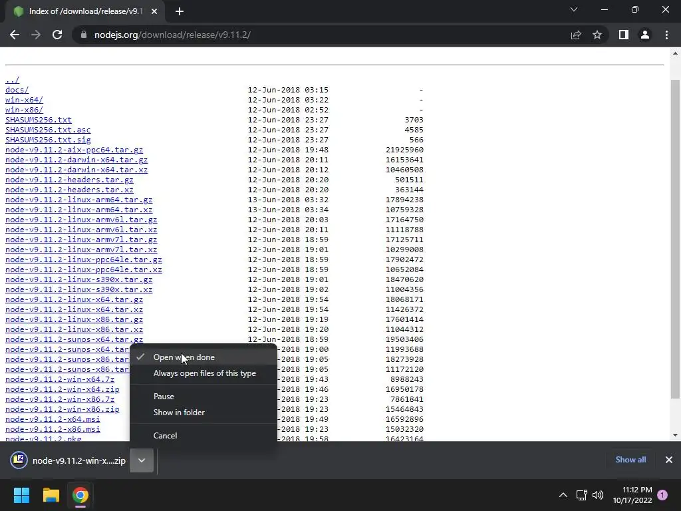Click the vertical scrollbar thumb
The width and height of the screenshot is (681, 511).
(x=675, y=239)
